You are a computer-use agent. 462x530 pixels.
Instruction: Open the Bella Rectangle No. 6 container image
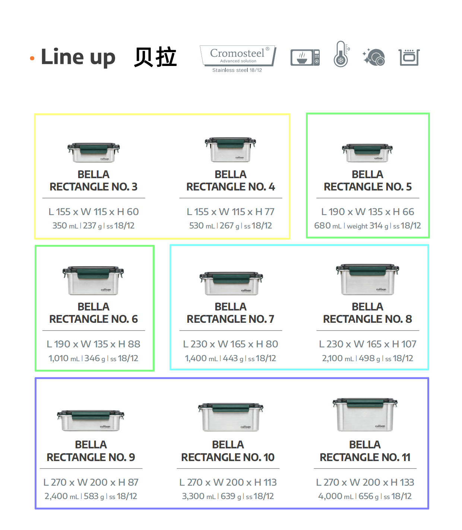click(93, 280)
